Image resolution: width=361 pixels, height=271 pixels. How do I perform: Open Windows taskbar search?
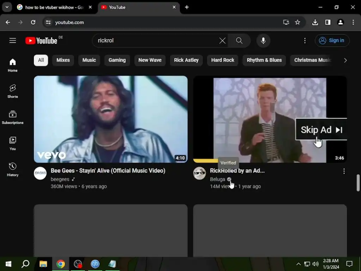[25, 264]
